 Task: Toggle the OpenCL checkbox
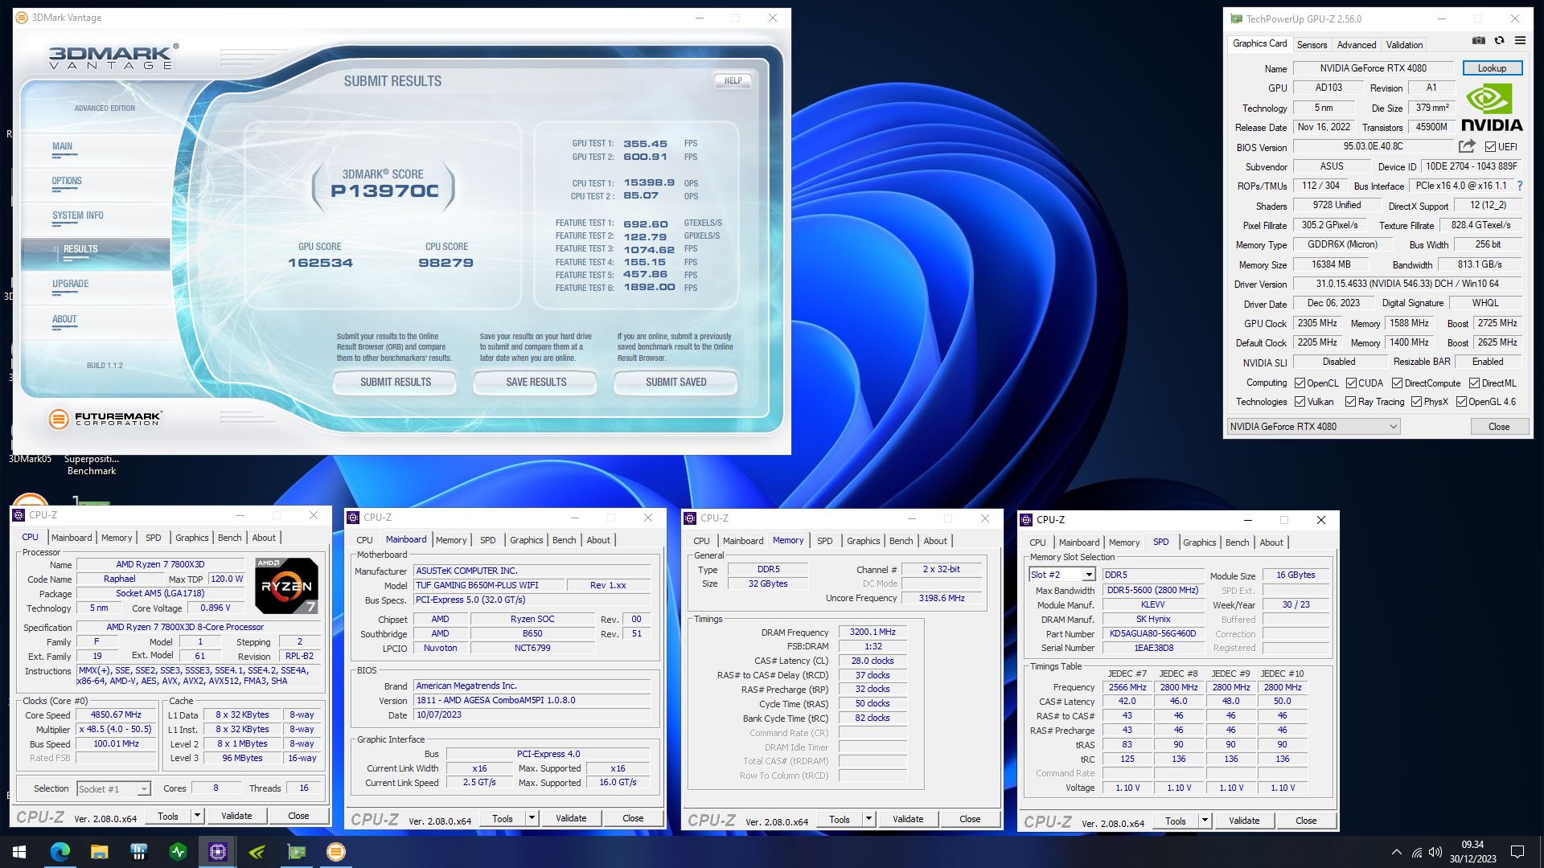coord(1300,383)
